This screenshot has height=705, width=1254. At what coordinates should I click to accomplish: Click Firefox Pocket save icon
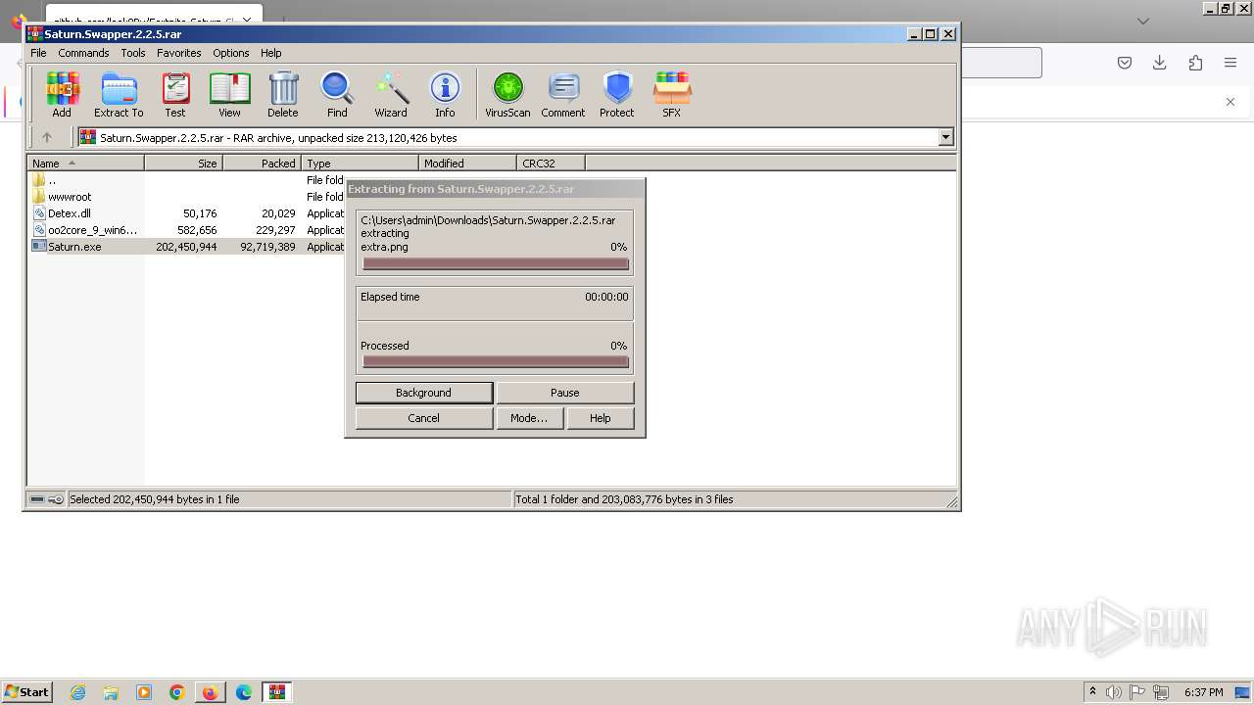pyautogui.click(x=1125, y=63)
